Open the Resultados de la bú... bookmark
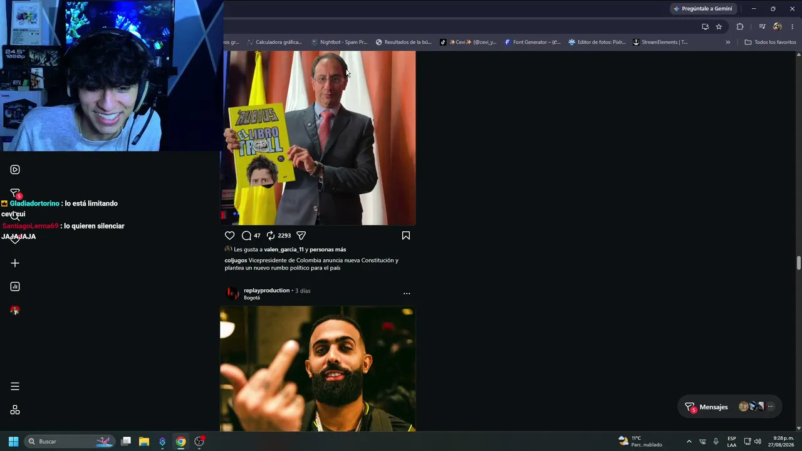Screen dimensions: 802x451 click(404, 42)
